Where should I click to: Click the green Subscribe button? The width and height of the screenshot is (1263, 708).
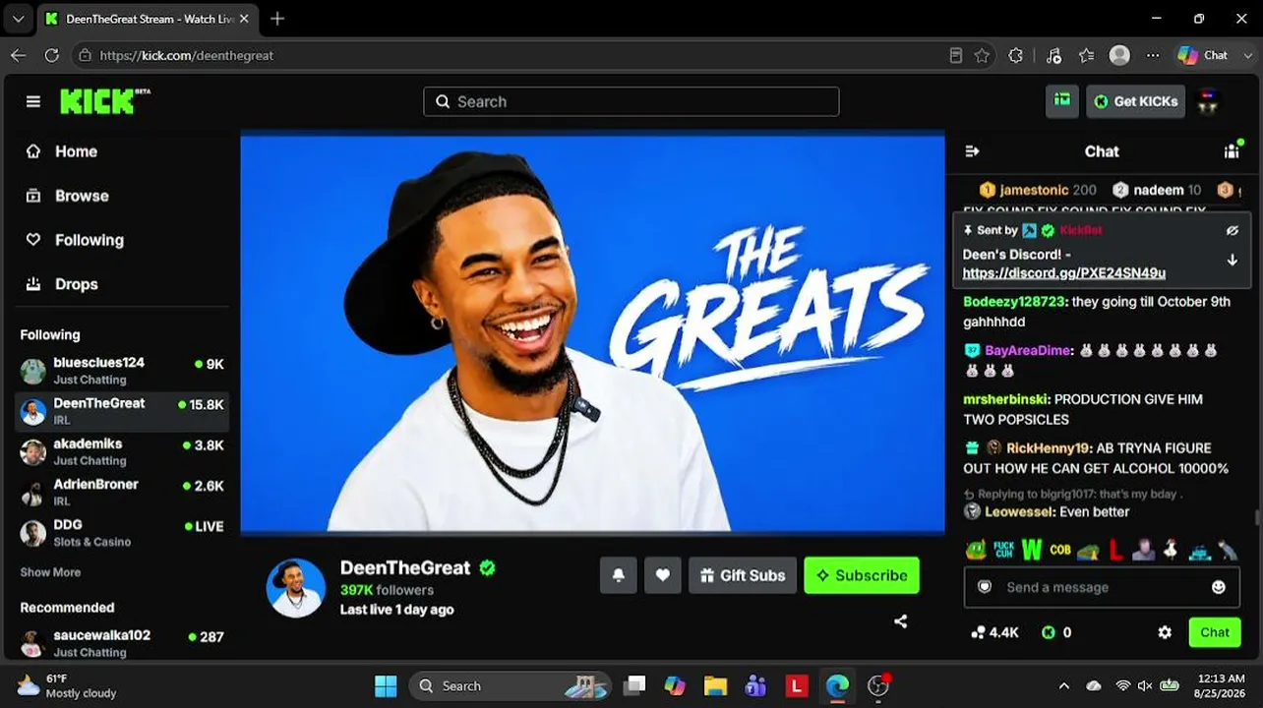pyautogui.click(x=862, y=575)
